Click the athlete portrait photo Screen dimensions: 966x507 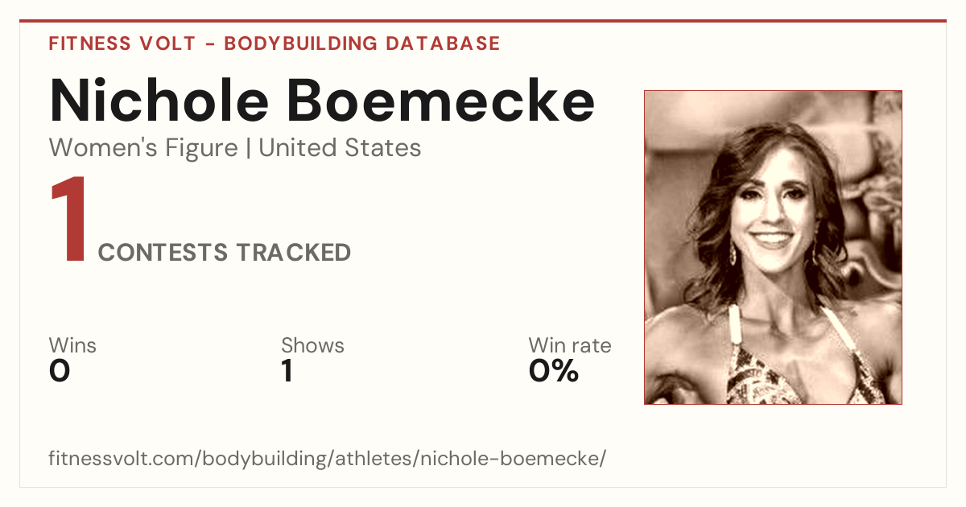click(x=773, y=247)
